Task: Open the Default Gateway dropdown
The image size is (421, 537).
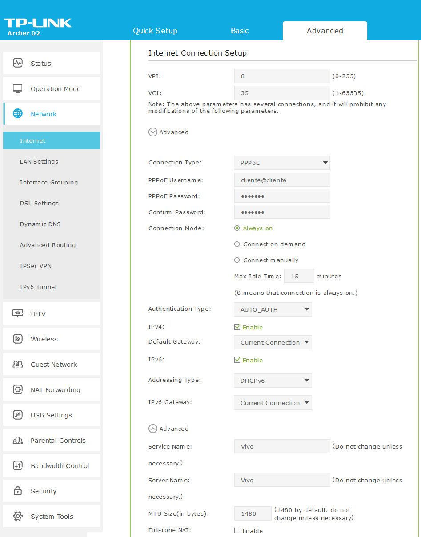Action: (273, 342)
